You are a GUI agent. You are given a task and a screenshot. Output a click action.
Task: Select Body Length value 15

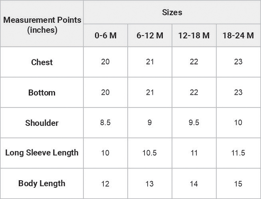point(238,184)
